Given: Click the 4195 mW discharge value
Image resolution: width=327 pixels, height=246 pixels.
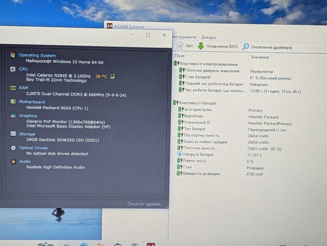Looking at the screenshot, I should [x=254, y=174].
